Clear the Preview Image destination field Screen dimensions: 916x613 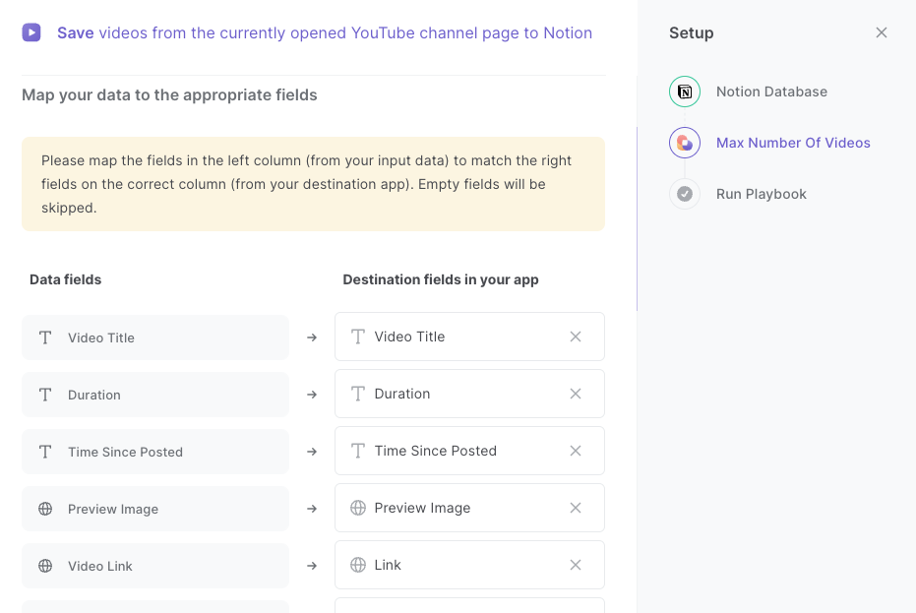point(576,508)
